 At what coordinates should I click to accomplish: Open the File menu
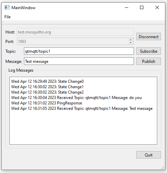[7, 17]
